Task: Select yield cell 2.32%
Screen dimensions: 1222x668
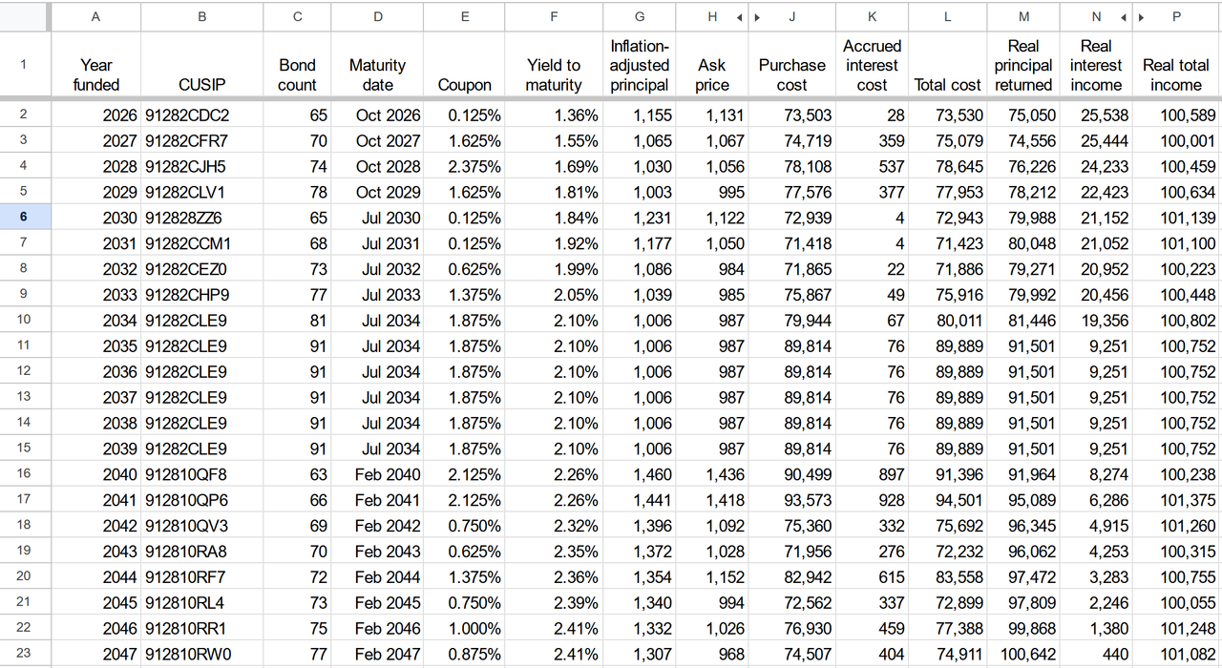Action: click(554, 527)
